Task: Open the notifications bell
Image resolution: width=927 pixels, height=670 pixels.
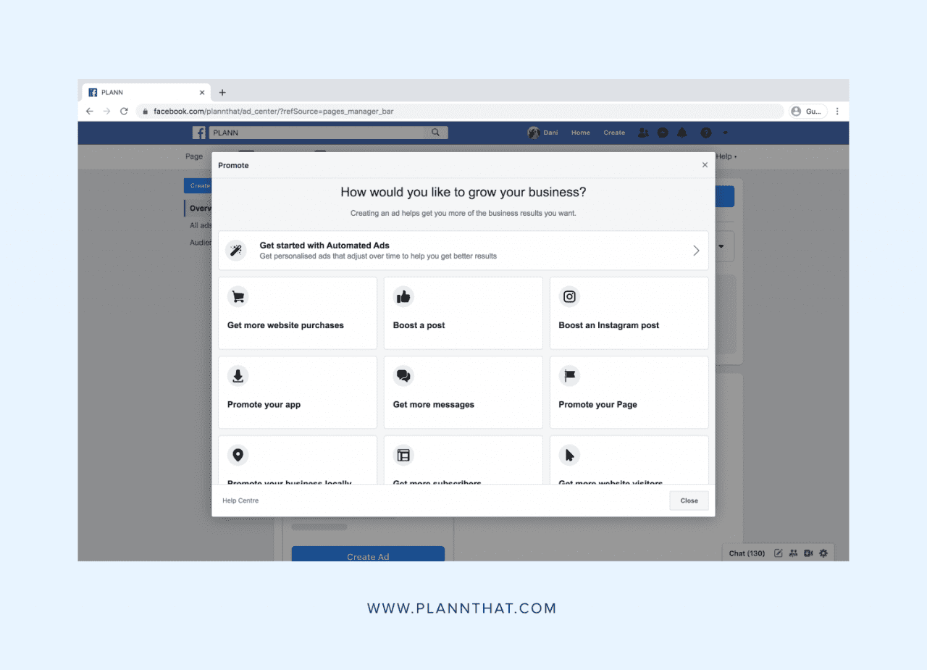Action: 682,133
